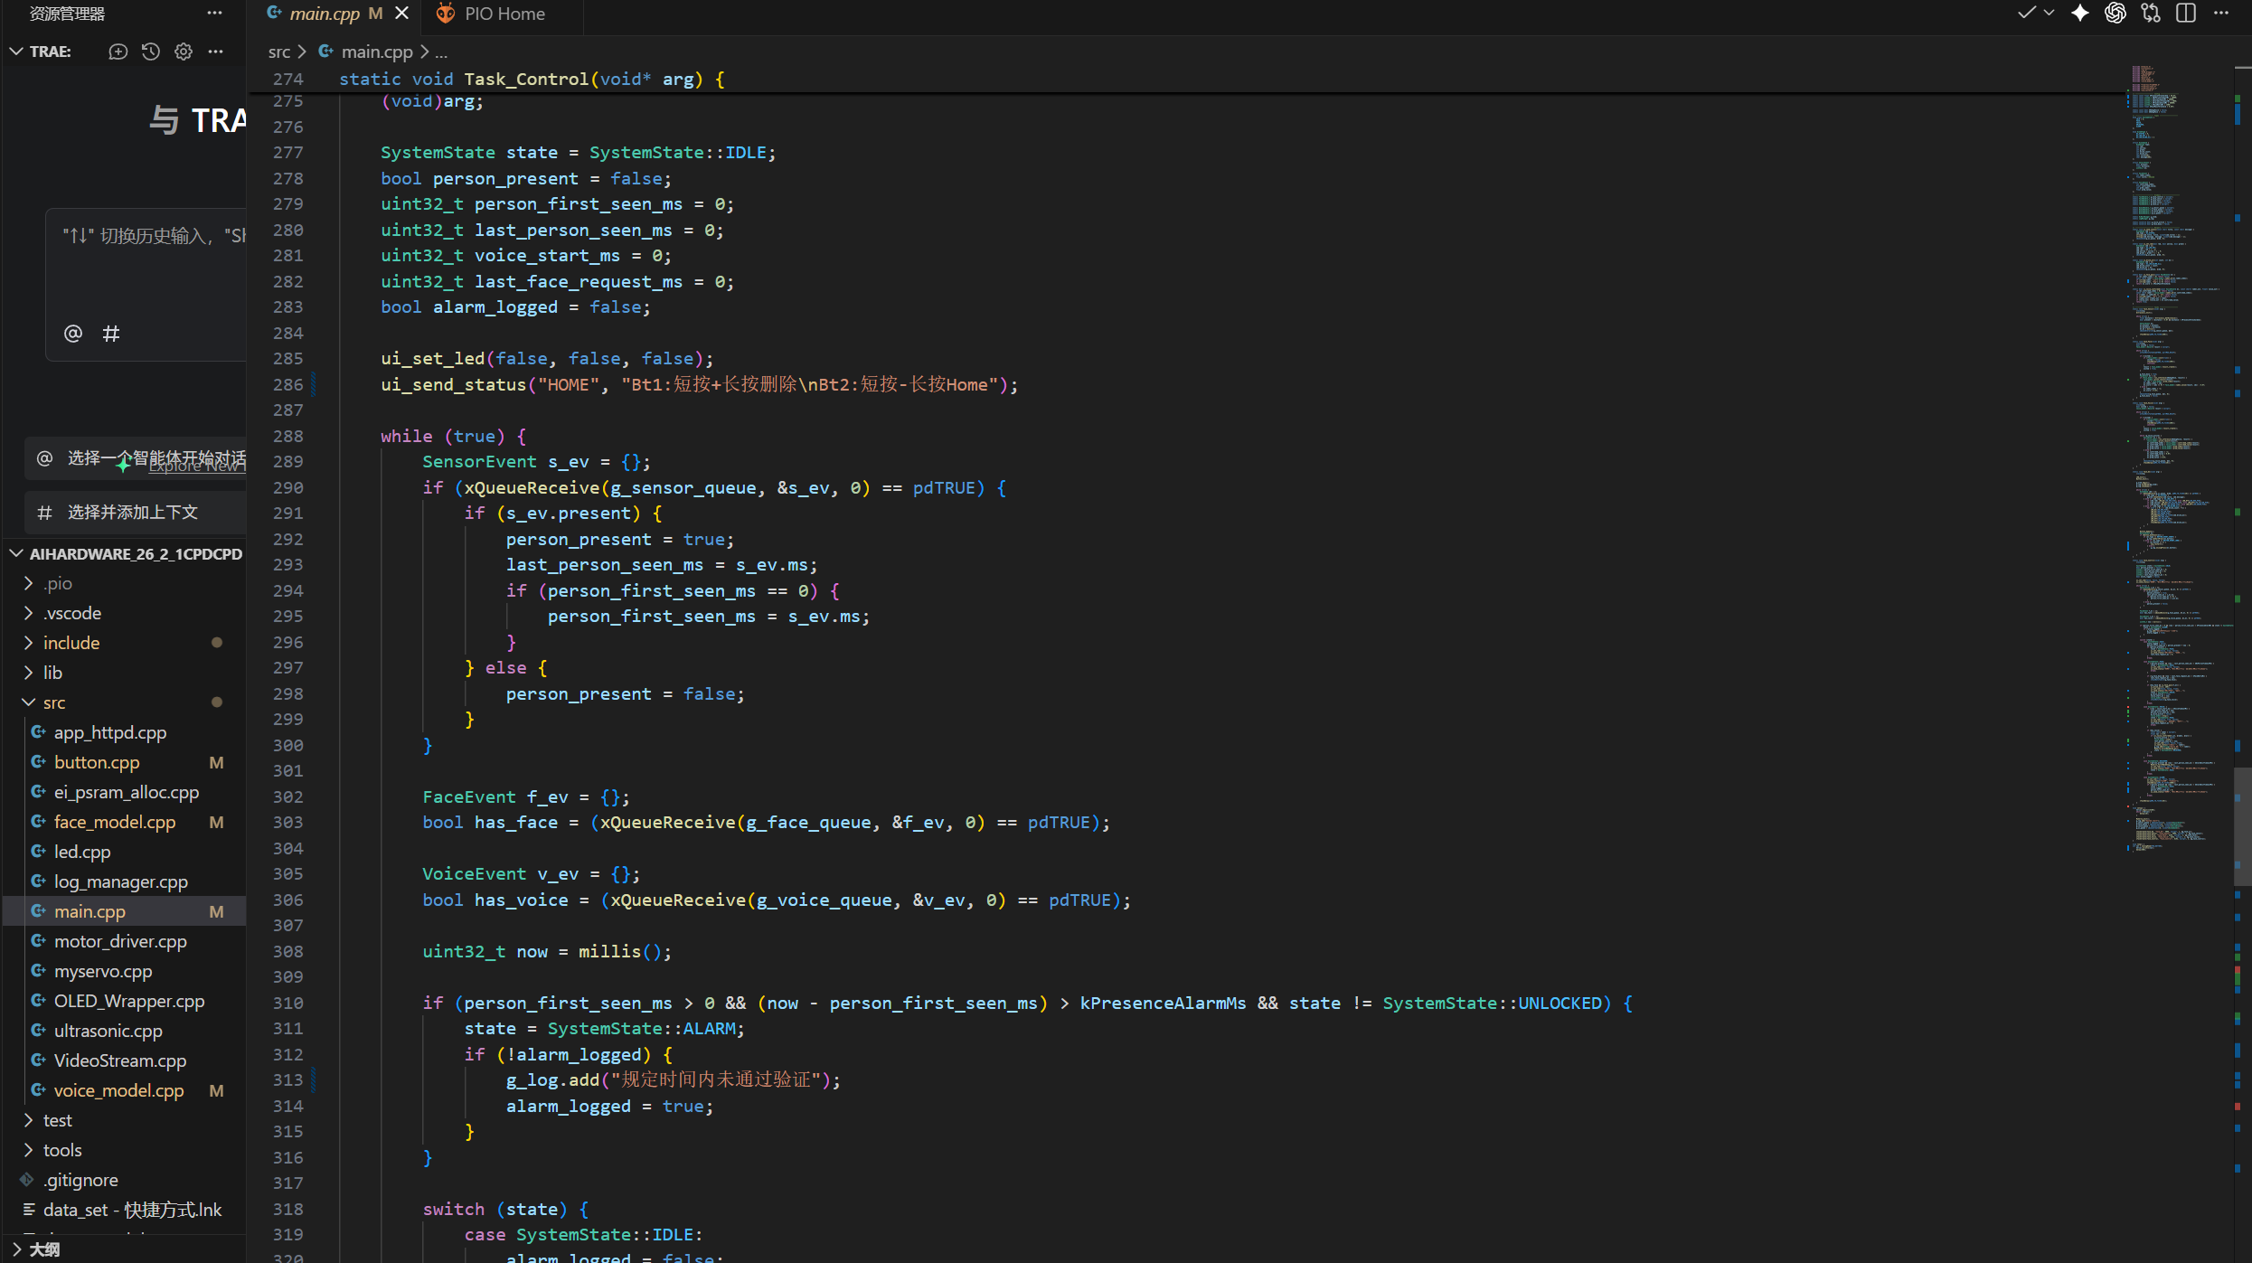
Task: Expand the include folder
Action: pyautogui.click(x=71, y=643)
